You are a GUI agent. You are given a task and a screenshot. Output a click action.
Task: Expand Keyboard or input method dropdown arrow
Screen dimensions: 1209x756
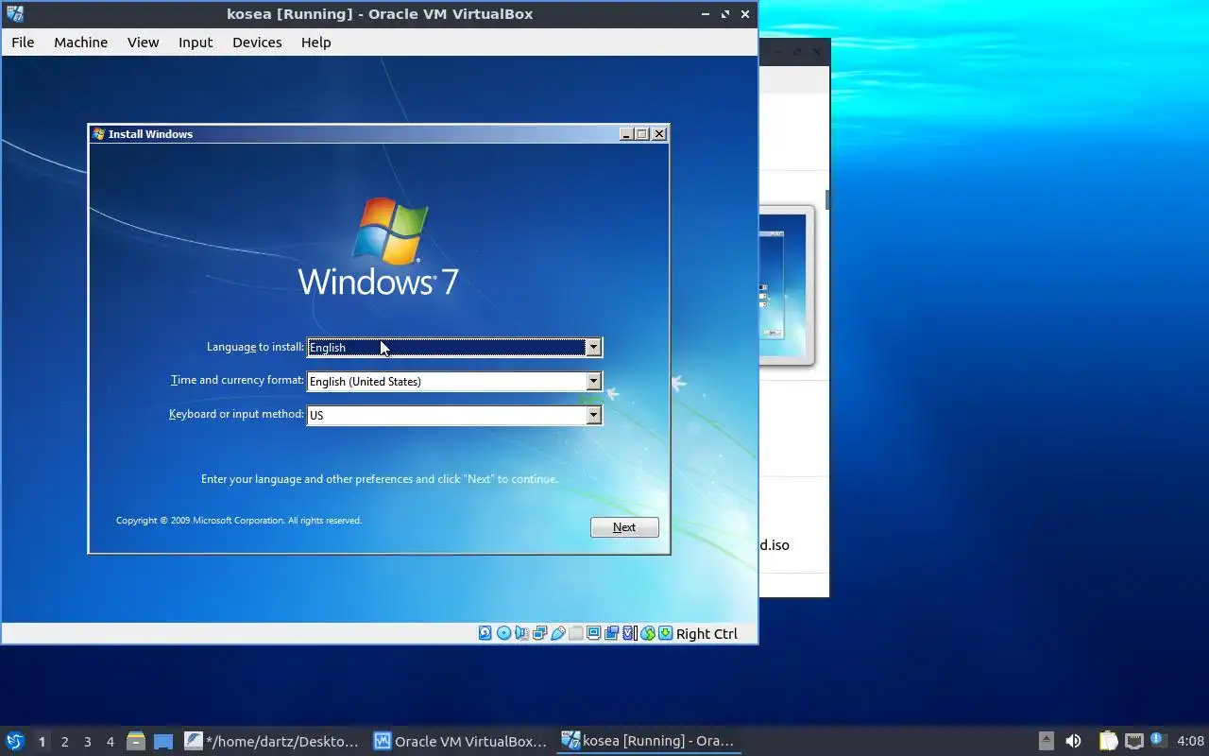click(593, 416)
